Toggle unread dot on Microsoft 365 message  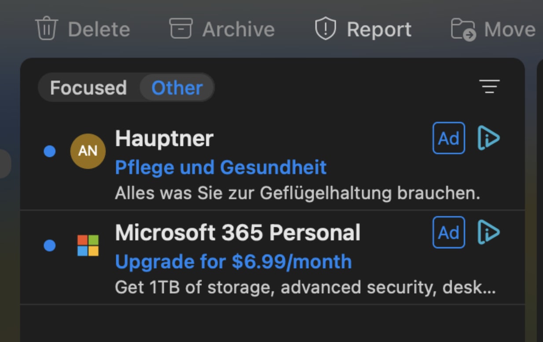(50, 245)
